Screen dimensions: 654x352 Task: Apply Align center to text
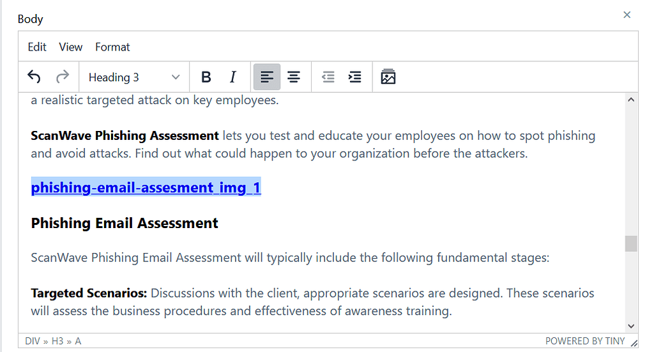coord(294,77)
